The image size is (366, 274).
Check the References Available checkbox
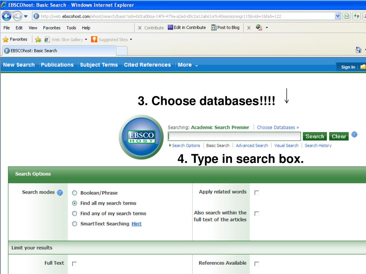257,264
